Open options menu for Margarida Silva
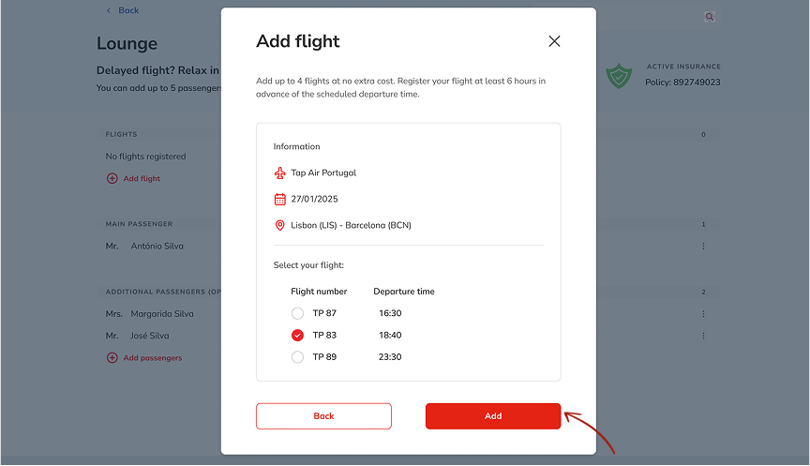 [703, 314]
